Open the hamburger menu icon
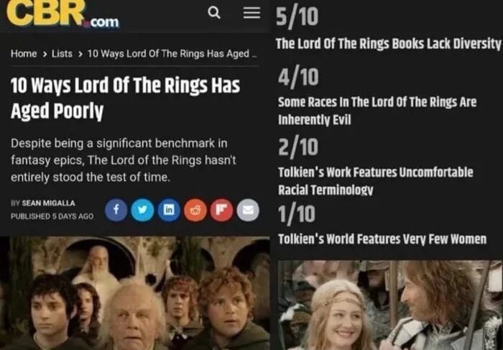This screenshot has height=350, width=503. click(x=251, y=13)
